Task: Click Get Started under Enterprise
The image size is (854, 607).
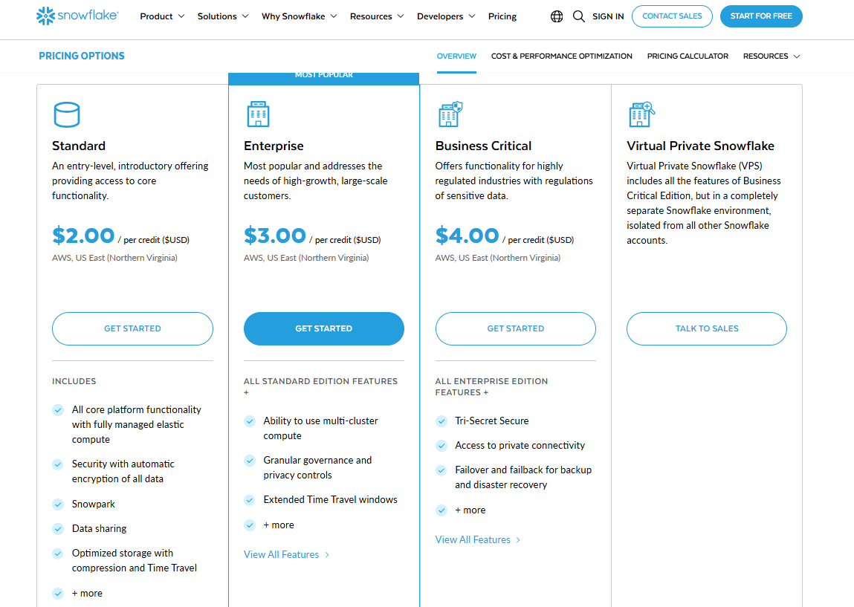Action: point(324,329)
